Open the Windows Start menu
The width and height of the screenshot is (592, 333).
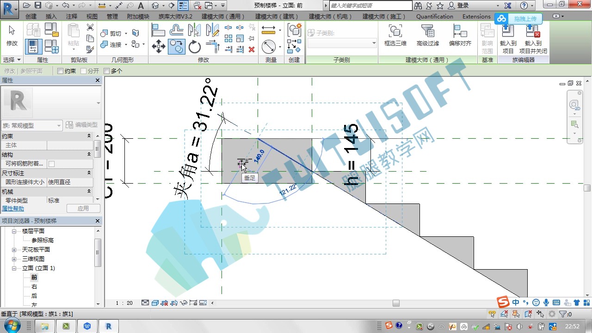click(x=12, y=326)
